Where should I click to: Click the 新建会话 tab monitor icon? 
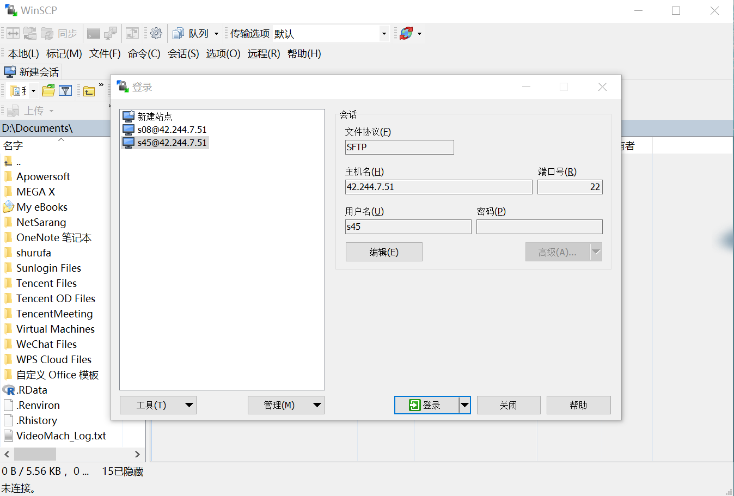tap(10, 72)
